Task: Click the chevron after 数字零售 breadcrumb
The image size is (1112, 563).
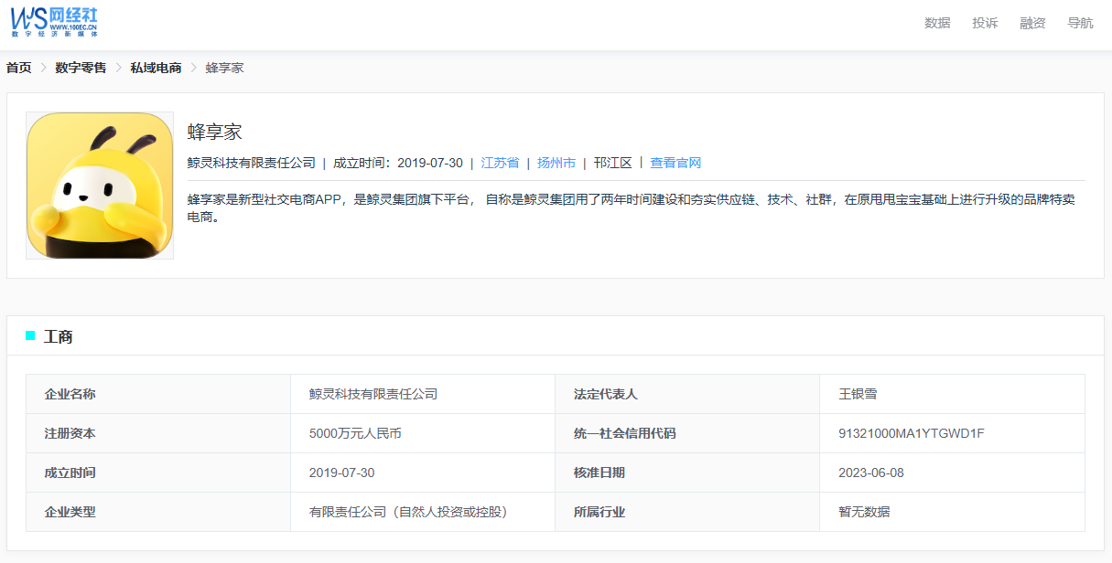Action: coord(118,68)
